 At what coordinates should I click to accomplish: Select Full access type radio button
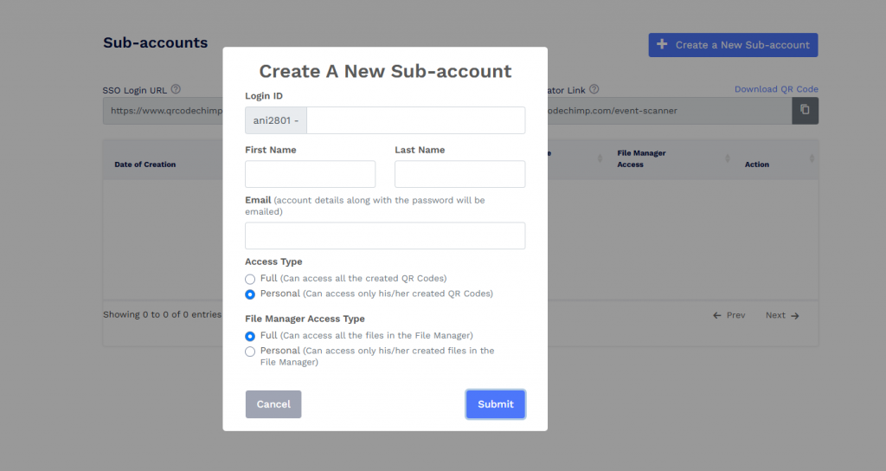pyautogui.click(x=250, y=280)
